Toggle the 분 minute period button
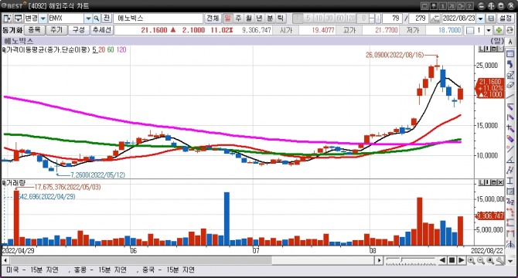The width and height of the screenshot is (518, 278). pyautogui.click(x=270, y=19)
